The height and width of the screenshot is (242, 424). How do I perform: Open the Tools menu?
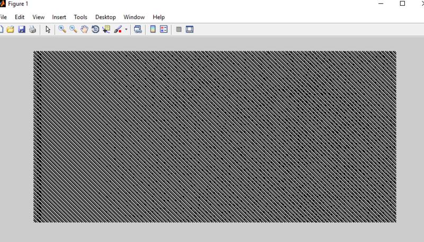[x=81, y=17]
